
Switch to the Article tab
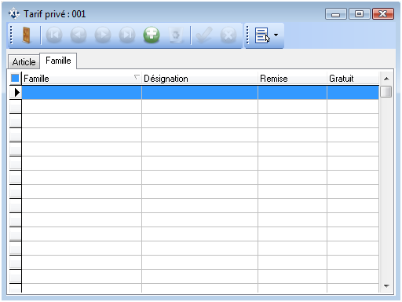pos(24,62)
